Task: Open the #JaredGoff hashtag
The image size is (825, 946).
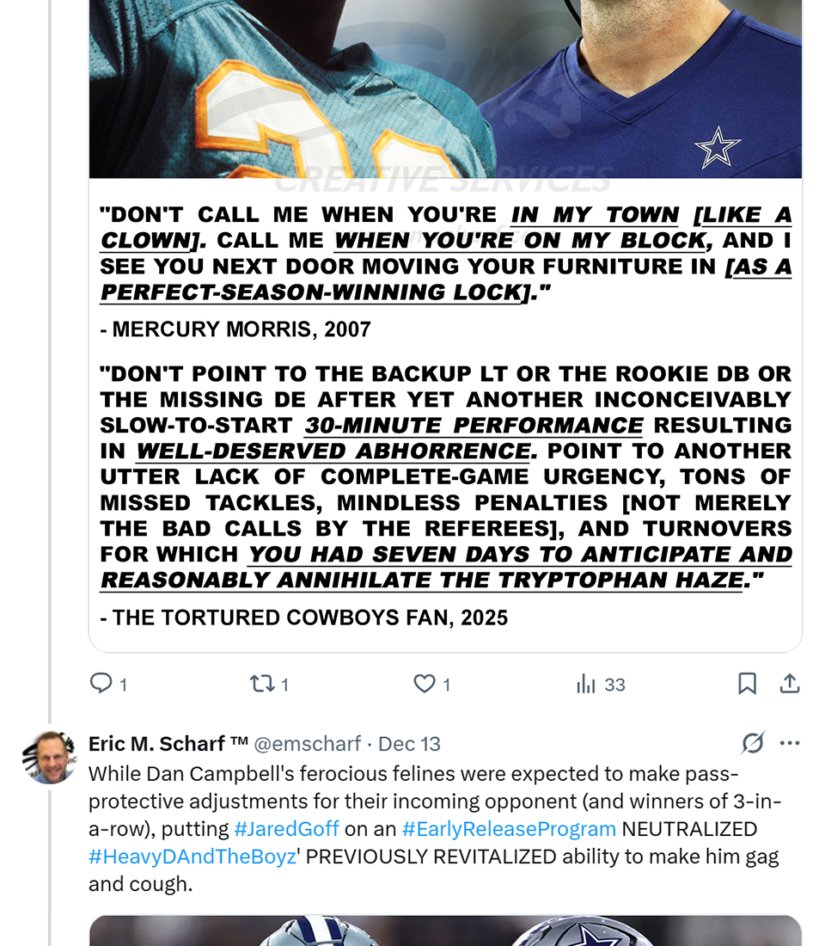Action: click(286, 829)
